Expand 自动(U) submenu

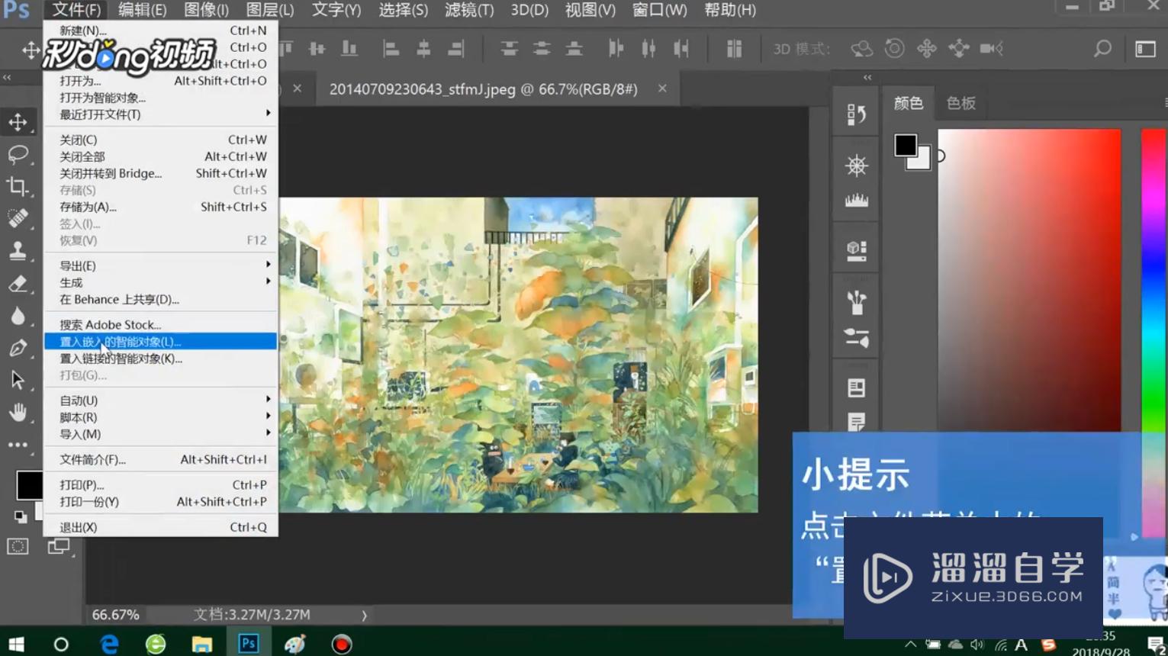point(160,400)
